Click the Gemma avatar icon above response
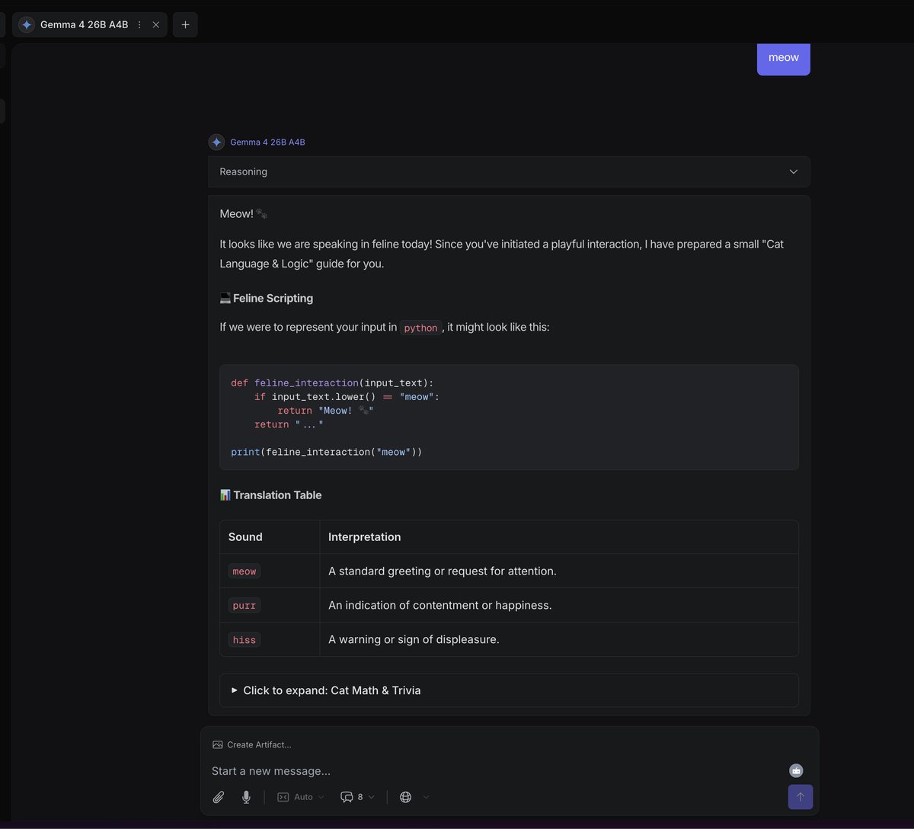The height and width of the screenshot is (829, 914). pos(216,142)
